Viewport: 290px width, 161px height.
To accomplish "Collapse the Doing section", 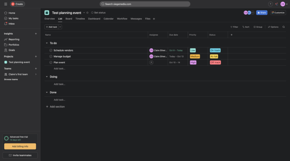I will coord(47,77).
